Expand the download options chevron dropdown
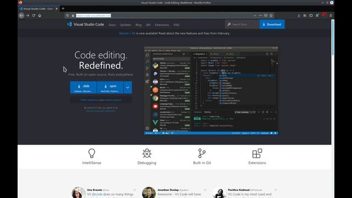The width and height of the screenshot is (352, 198). 128,87
